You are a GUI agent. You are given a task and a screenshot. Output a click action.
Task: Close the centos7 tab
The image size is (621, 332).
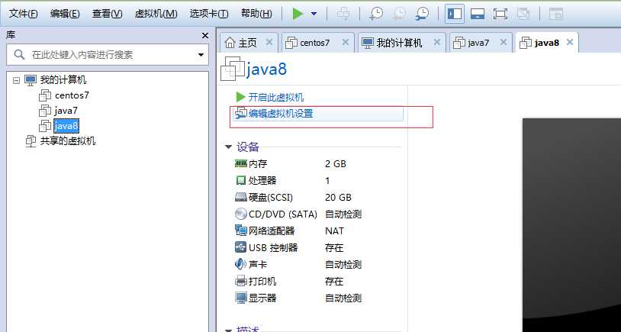(x=346, y=42)
